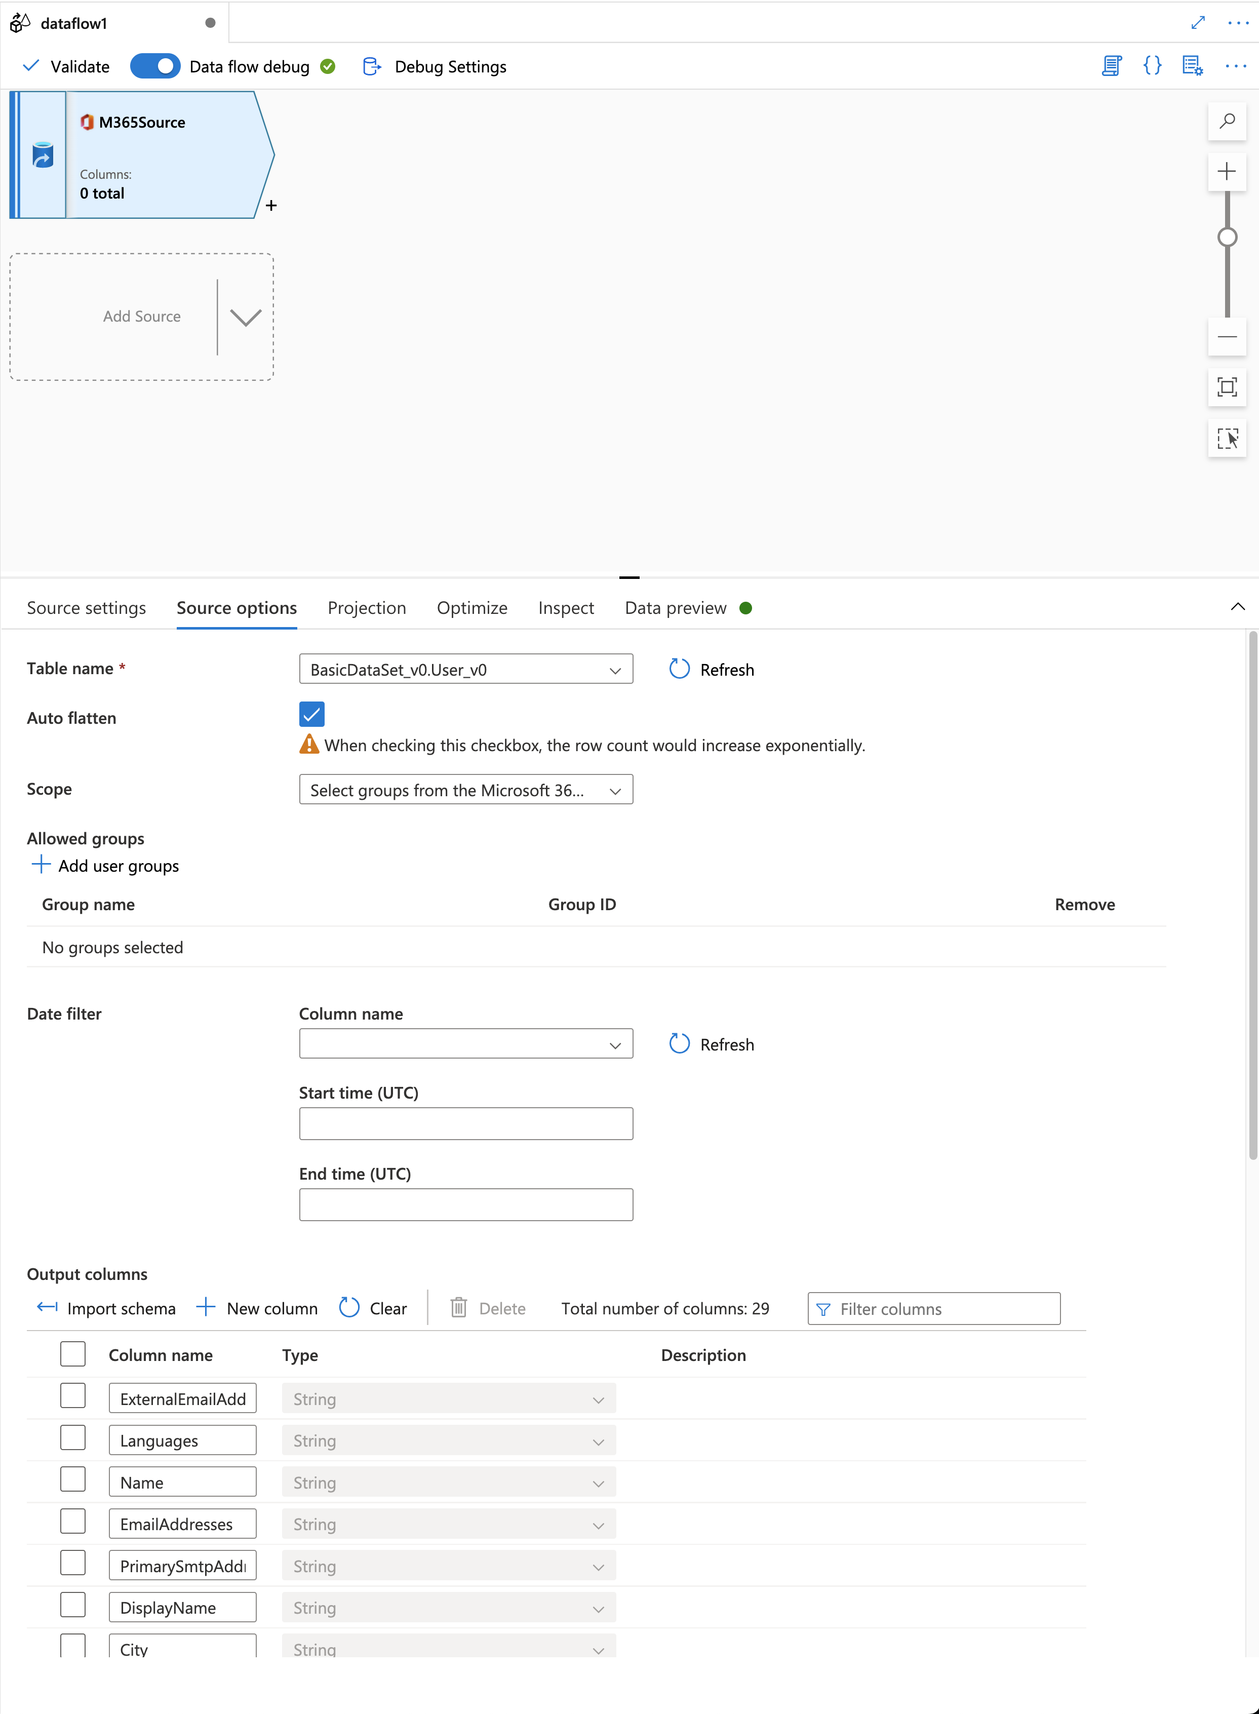
Task: Open the Scope groups dropdown
Action: (x=464, y=789)
